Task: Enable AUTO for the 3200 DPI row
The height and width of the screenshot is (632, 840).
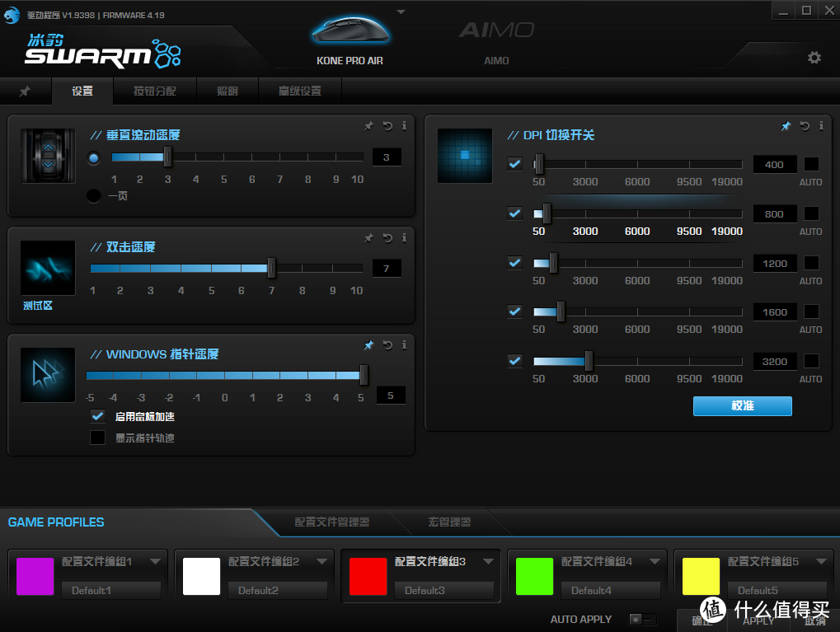Action: tap(812, 361)
